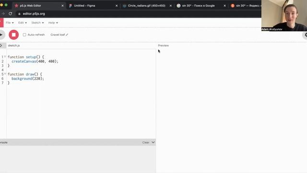Open the Edit menu
Viewport: 307px width, 173px height.
23,23
